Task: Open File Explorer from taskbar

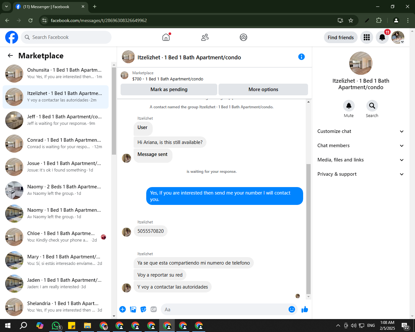Action: (x=88, y=326)
